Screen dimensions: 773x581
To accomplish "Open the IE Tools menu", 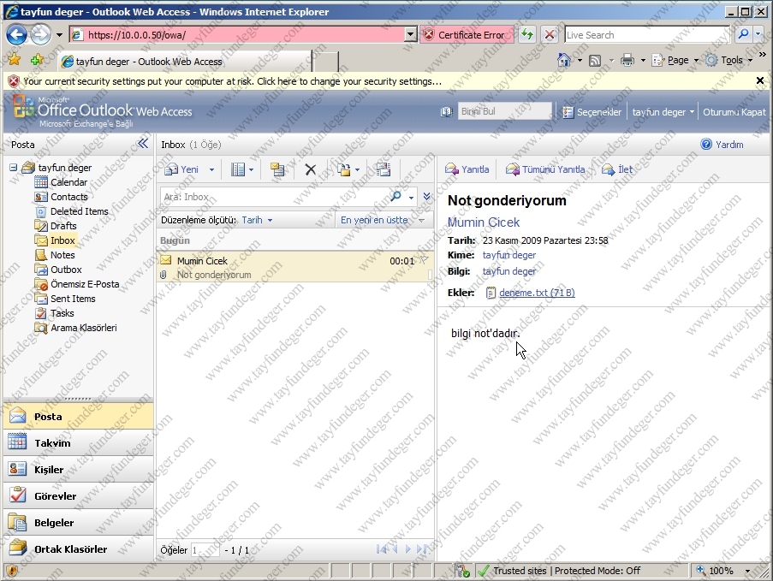I will pyautogui.click(x=729, y=60).
